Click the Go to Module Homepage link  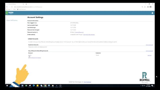[x=34, y=58]
